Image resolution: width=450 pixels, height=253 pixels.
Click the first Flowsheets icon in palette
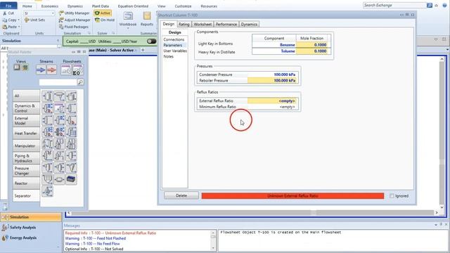[x=66, y=70]
